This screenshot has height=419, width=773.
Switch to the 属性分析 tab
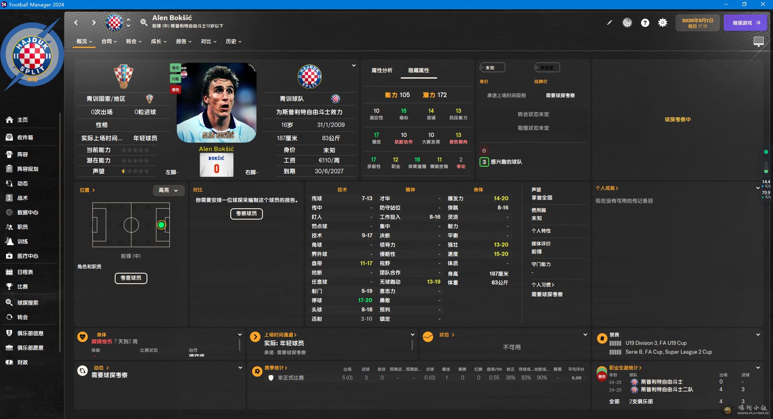(382, 70)
